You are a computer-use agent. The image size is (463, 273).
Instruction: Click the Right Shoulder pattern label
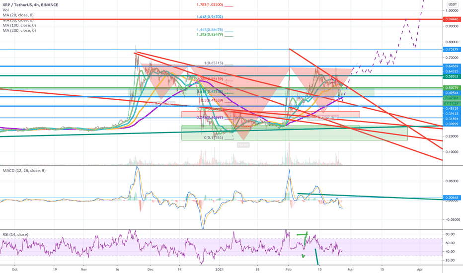tap(323, 118)
